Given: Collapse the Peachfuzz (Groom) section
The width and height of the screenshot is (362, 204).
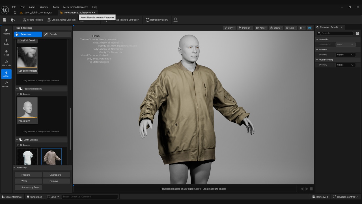Looking at the screenshot, I should coord(17,89).
